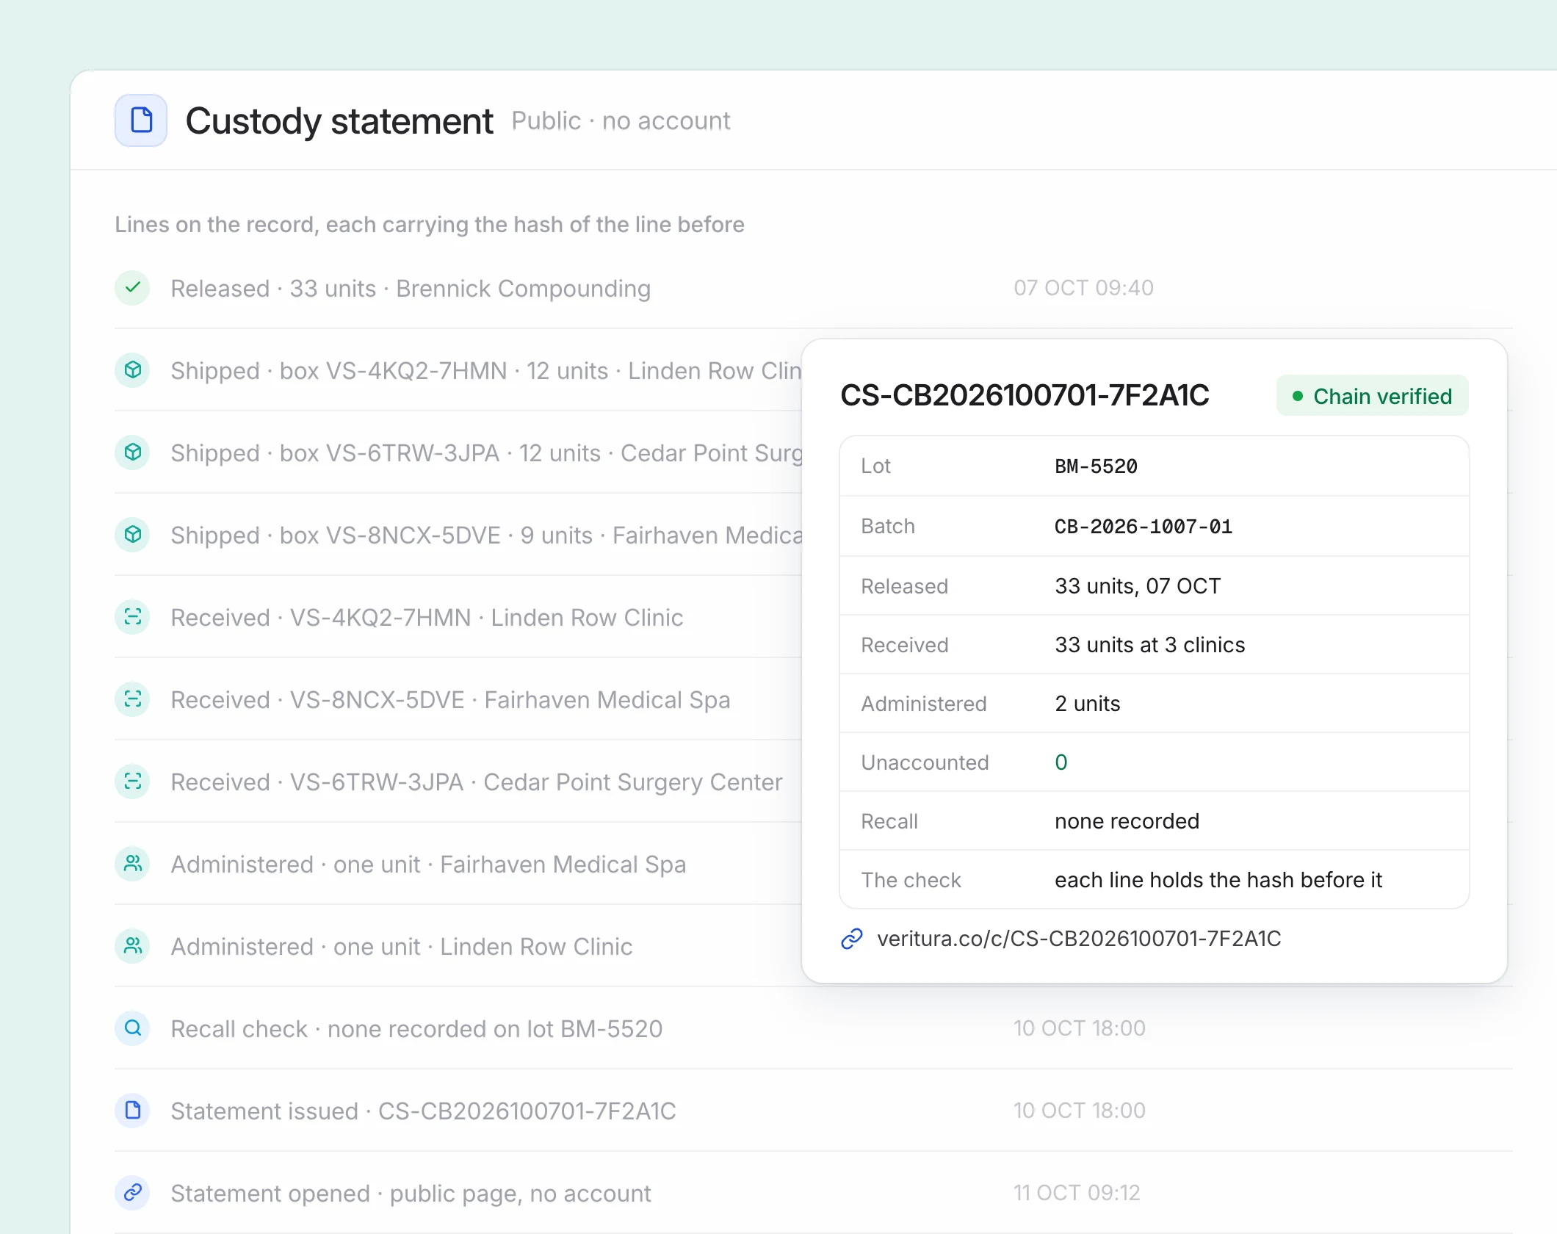Click Received · VS-8NCX-5DVE · Fairhaven Medical Spa line
This screenshot has height=1234, width=1557.
[451, 700]
